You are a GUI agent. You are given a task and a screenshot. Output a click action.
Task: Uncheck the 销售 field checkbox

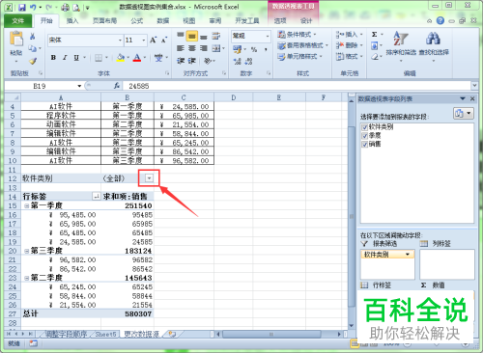pyautogui.click(x=364, y=145)
